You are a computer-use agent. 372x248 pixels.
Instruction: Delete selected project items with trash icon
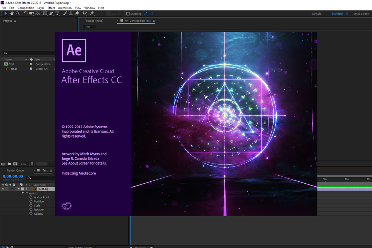click(x=32, y=164)
